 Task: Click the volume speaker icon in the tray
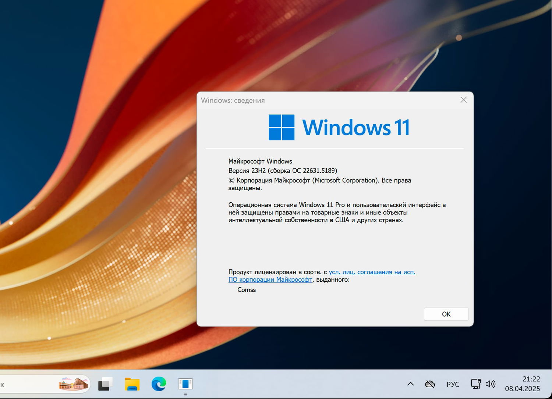491,384
